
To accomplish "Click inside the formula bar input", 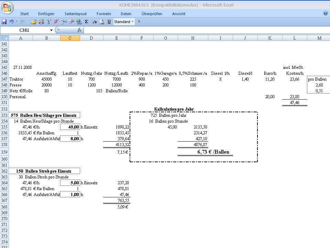I will (x=206, y=30).
